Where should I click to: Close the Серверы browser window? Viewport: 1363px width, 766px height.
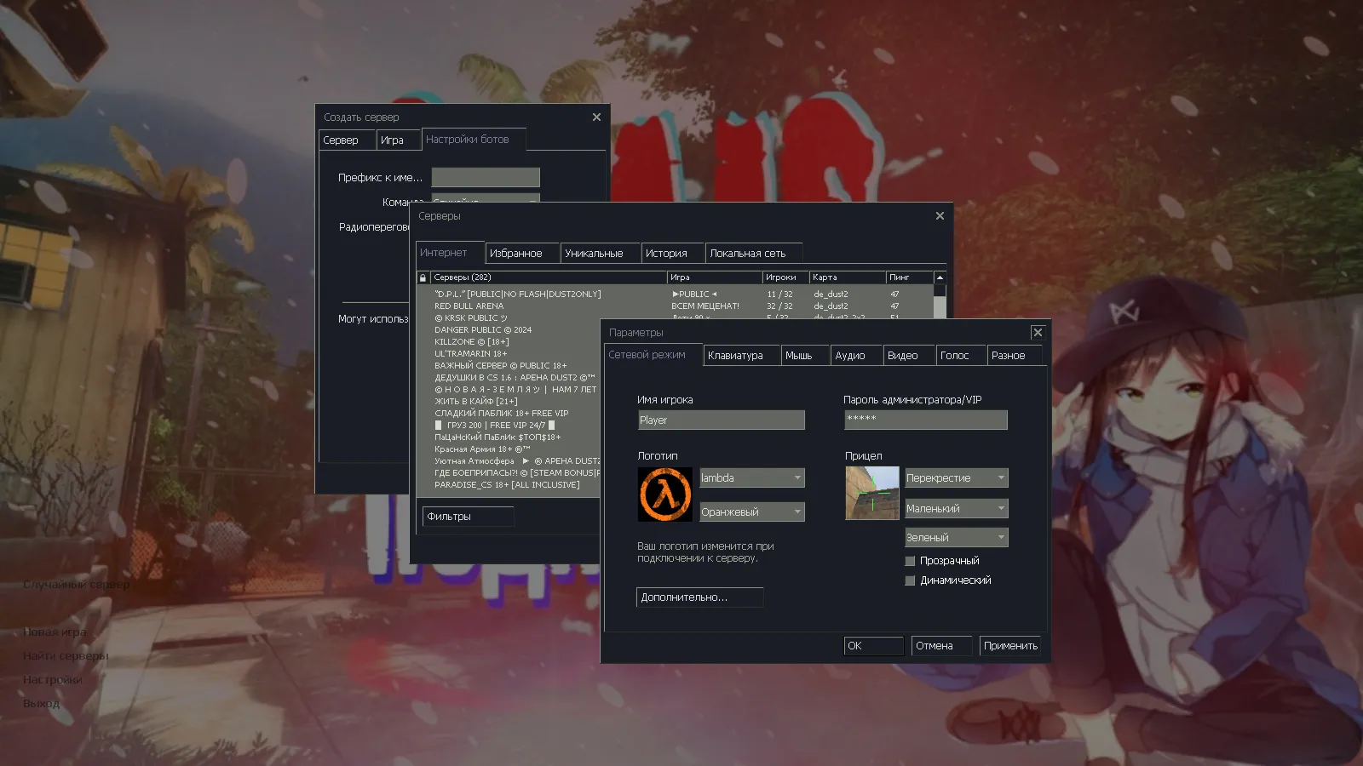pyautogui.click(x=940, y=216)
